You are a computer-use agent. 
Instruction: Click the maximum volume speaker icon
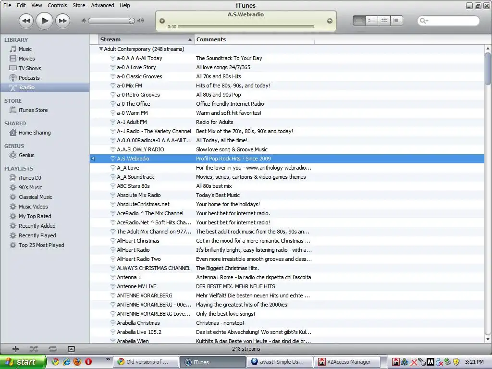click(141, 21)
